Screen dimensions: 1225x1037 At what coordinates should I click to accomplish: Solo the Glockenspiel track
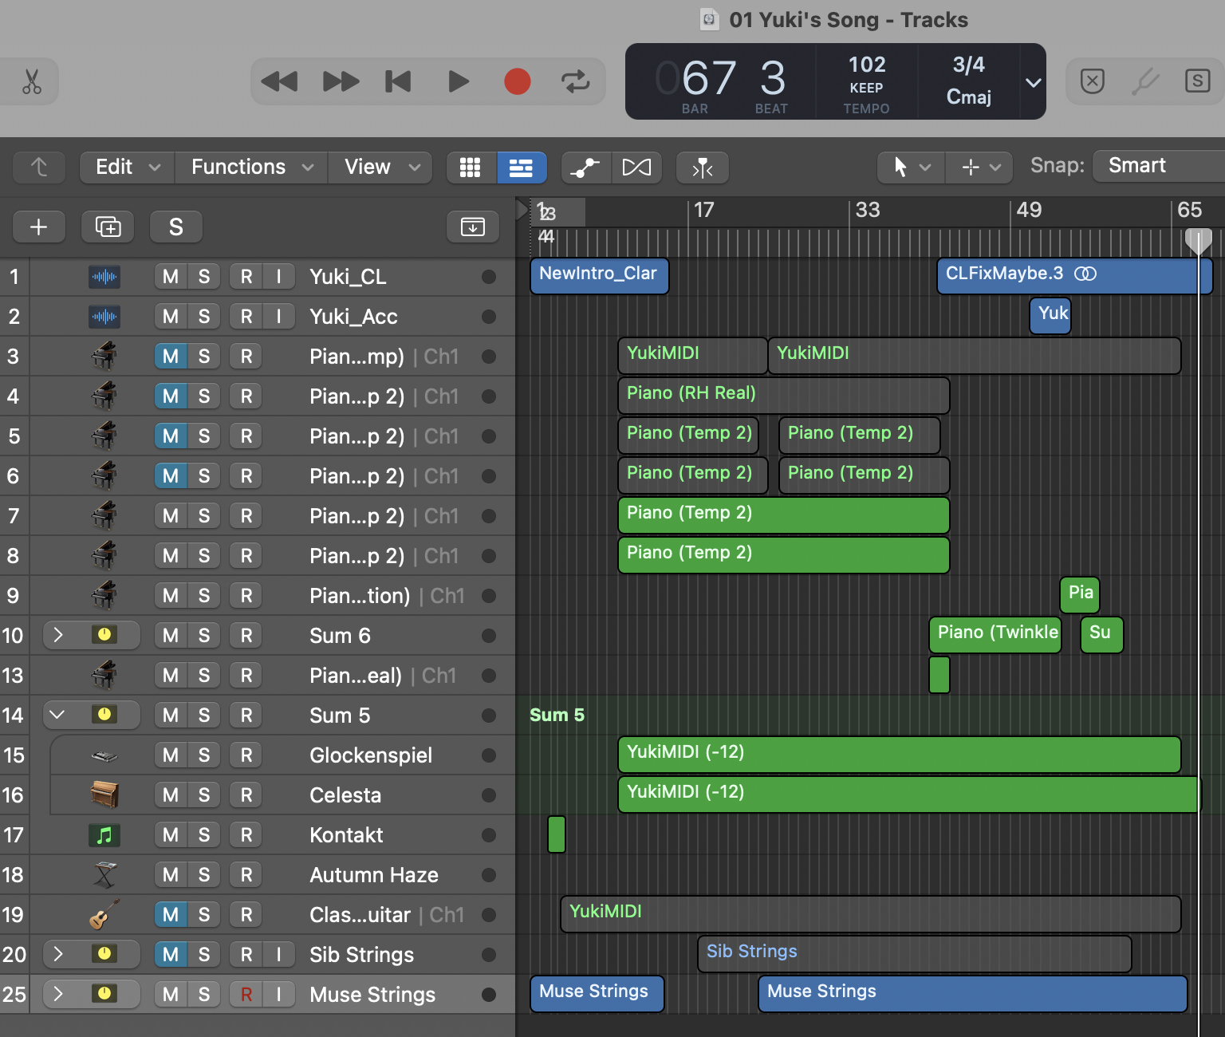click(204, 755)
